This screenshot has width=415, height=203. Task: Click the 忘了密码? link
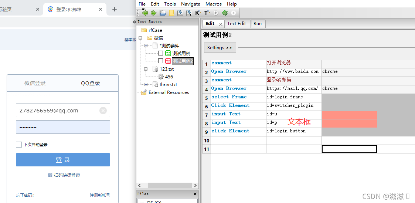(x=25, y=195)
